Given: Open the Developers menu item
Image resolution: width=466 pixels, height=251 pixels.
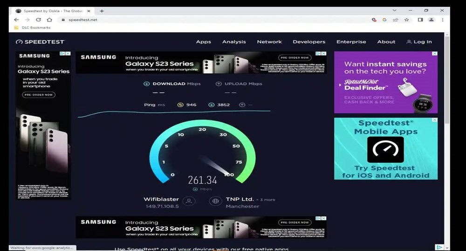Looking at the screenshot, I should 309,42.
